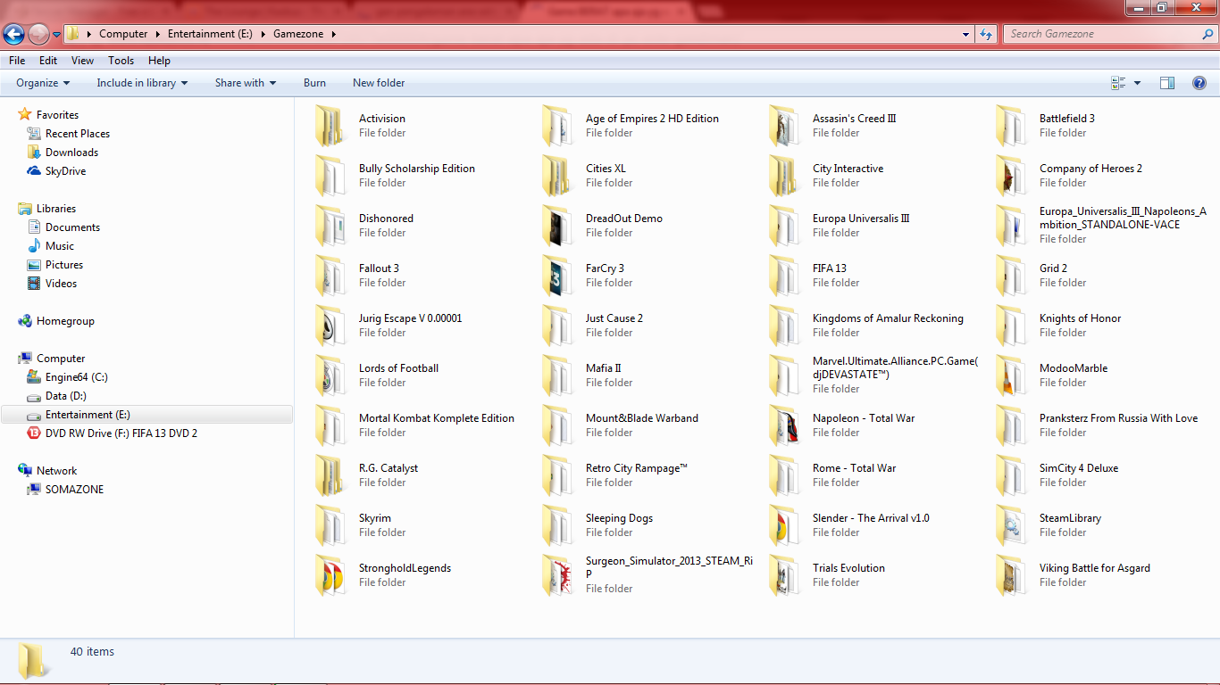Image resolution: width=1220 pixels, height=685 pixels.
Task: Open the Organize dropdown menu
Action: [x=43, y=83]
